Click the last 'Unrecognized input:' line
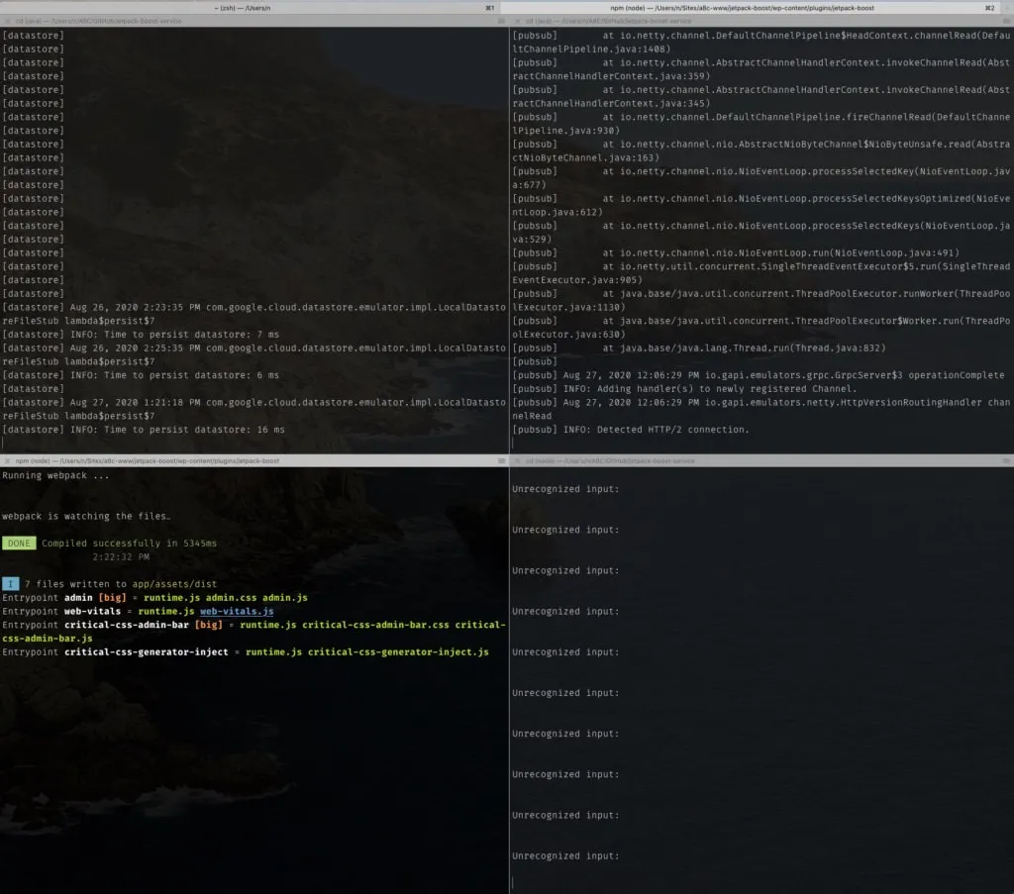 565,855
